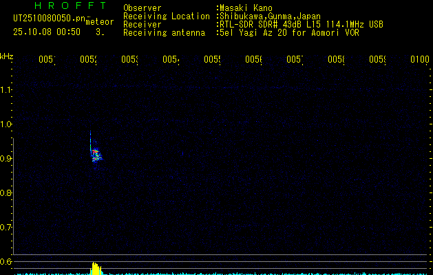The width and height of the screenshot is (433, 275).
Task: Click the 0056 time axis marker
Action: click(x=254, y=60)
